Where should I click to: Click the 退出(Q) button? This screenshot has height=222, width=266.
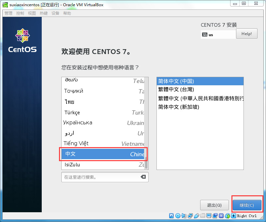point(214,205)
